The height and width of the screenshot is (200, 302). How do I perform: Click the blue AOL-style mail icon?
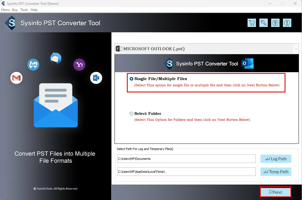(x=33, y=65)
